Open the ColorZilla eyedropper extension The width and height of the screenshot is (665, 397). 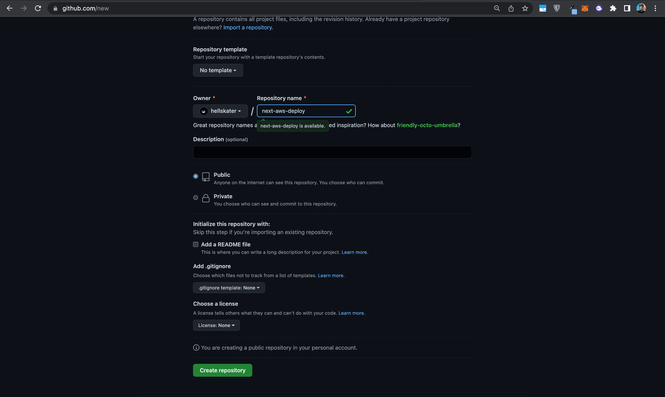coord(573,8)
